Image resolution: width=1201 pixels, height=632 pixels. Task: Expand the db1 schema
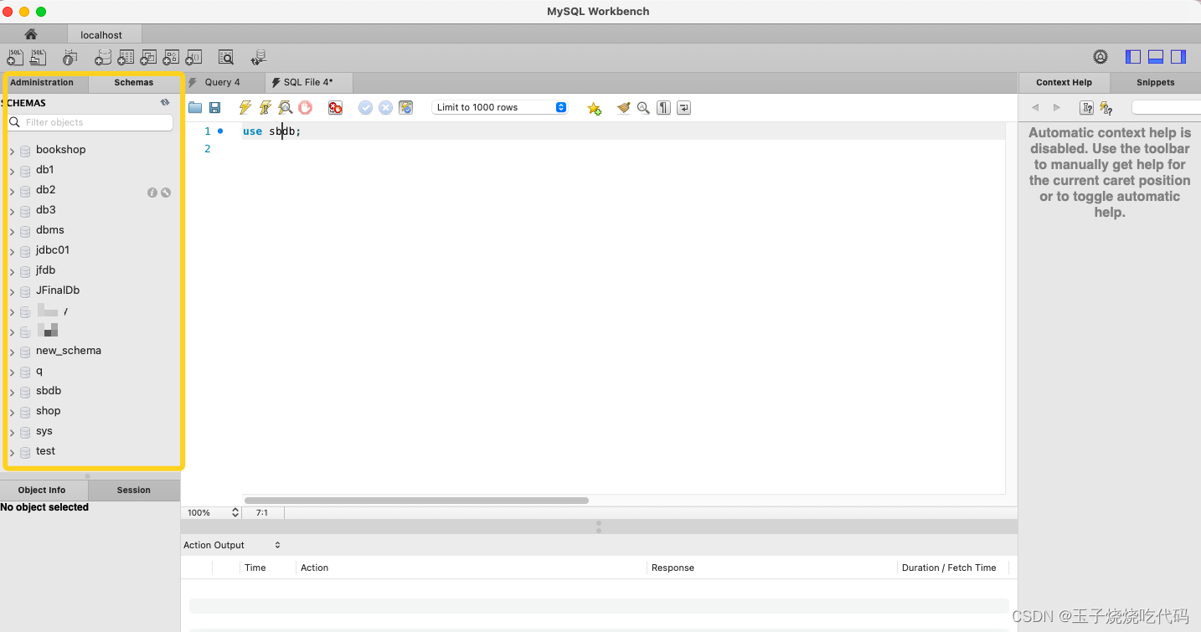click(13, 171)
